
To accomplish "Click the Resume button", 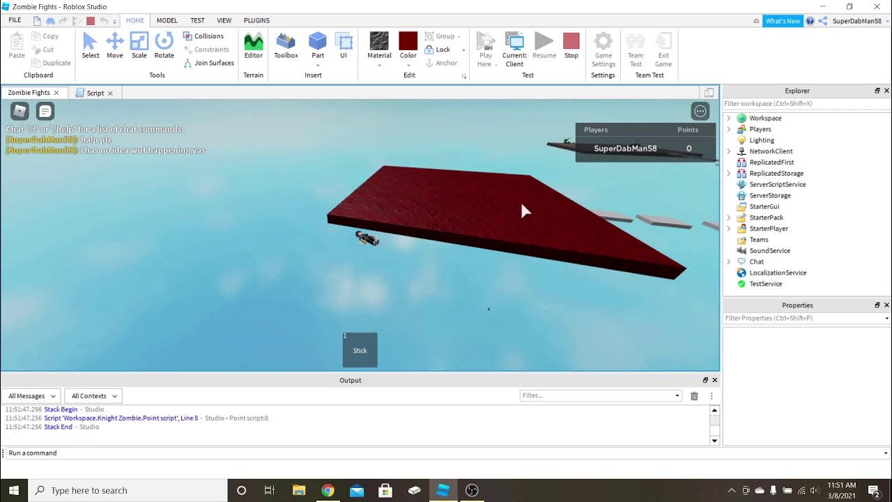I will [544, 45].
